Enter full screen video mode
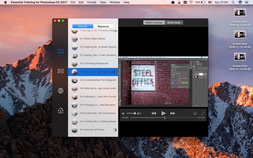Image resolution: width=253 pixels, height=158 pixels. pyautogui.click(x=203, y=113)
